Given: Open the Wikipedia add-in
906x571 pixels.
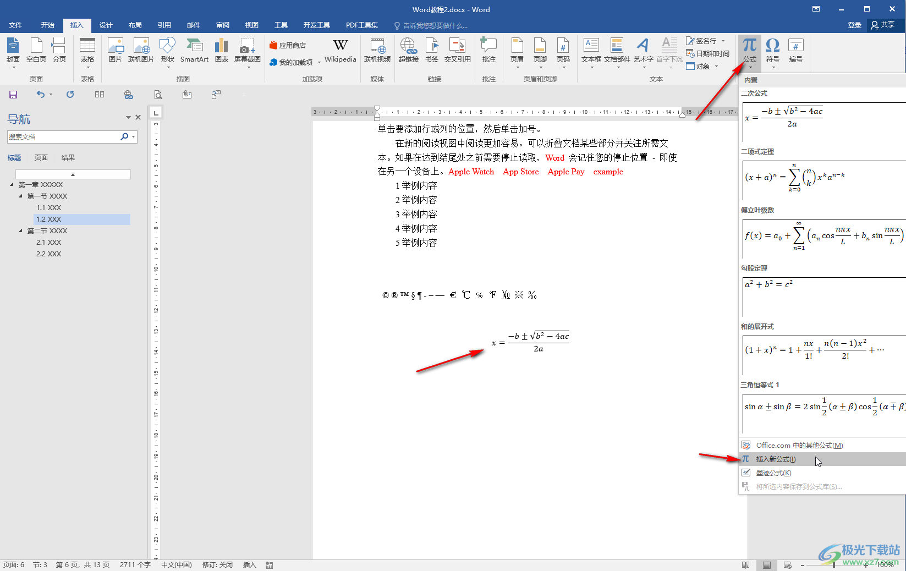Looking at the screenshot, I should (x=340, y=51).
